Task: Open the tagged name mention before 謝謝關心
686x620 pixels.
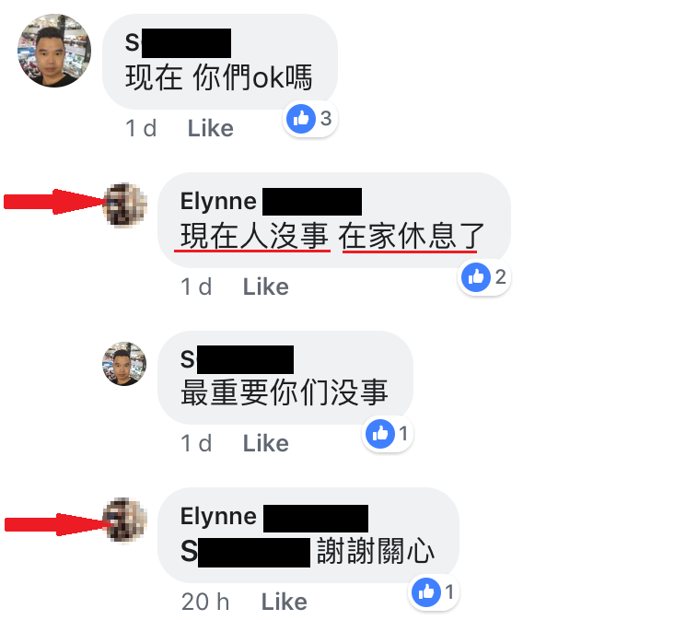Action: (245, 552)
